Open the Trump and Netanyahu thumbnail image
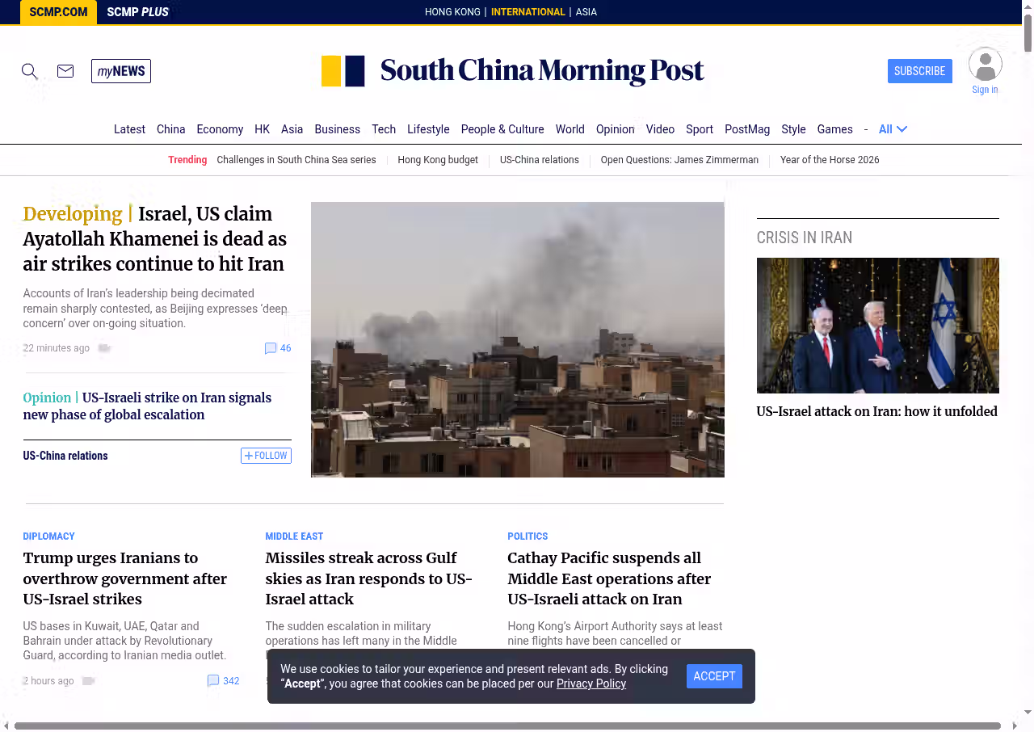Viewport: 1034px width, 732px height. [877, 325]
